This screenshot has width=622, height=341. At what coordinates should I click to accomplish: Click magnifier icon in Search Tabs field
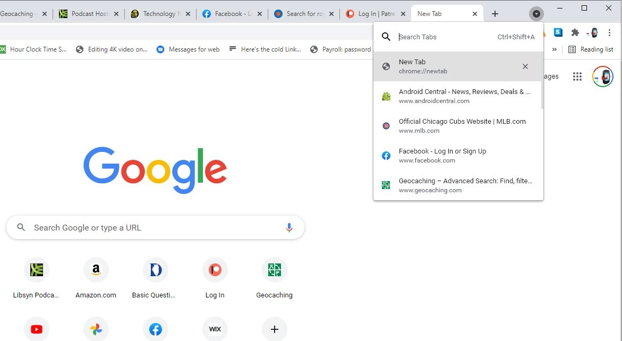pos(386,37)
